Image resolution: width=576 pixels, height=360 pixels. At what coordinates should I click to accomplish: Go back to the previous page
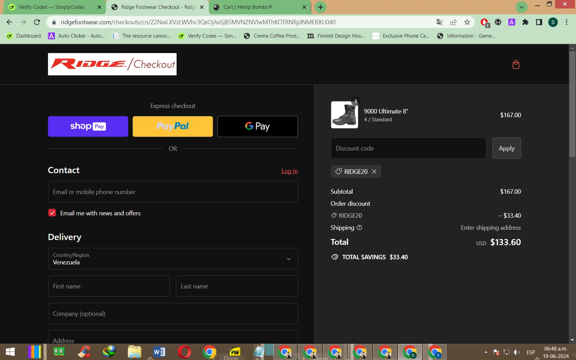click(10, 22)
